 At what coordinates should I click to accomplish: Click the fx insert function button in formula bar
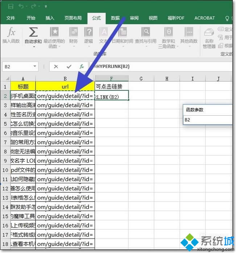[82, 67]
